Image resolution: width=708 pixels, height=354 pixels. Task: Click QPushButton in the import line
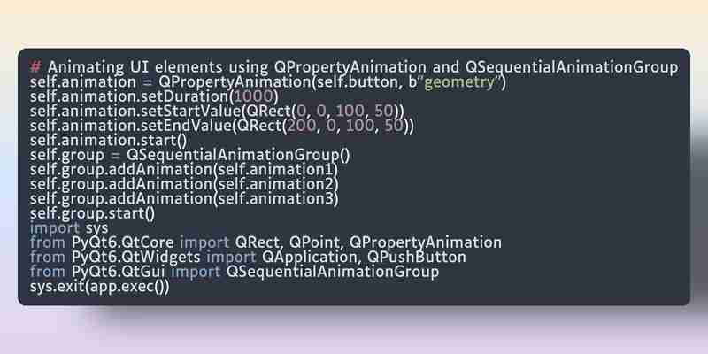(416, 257)
